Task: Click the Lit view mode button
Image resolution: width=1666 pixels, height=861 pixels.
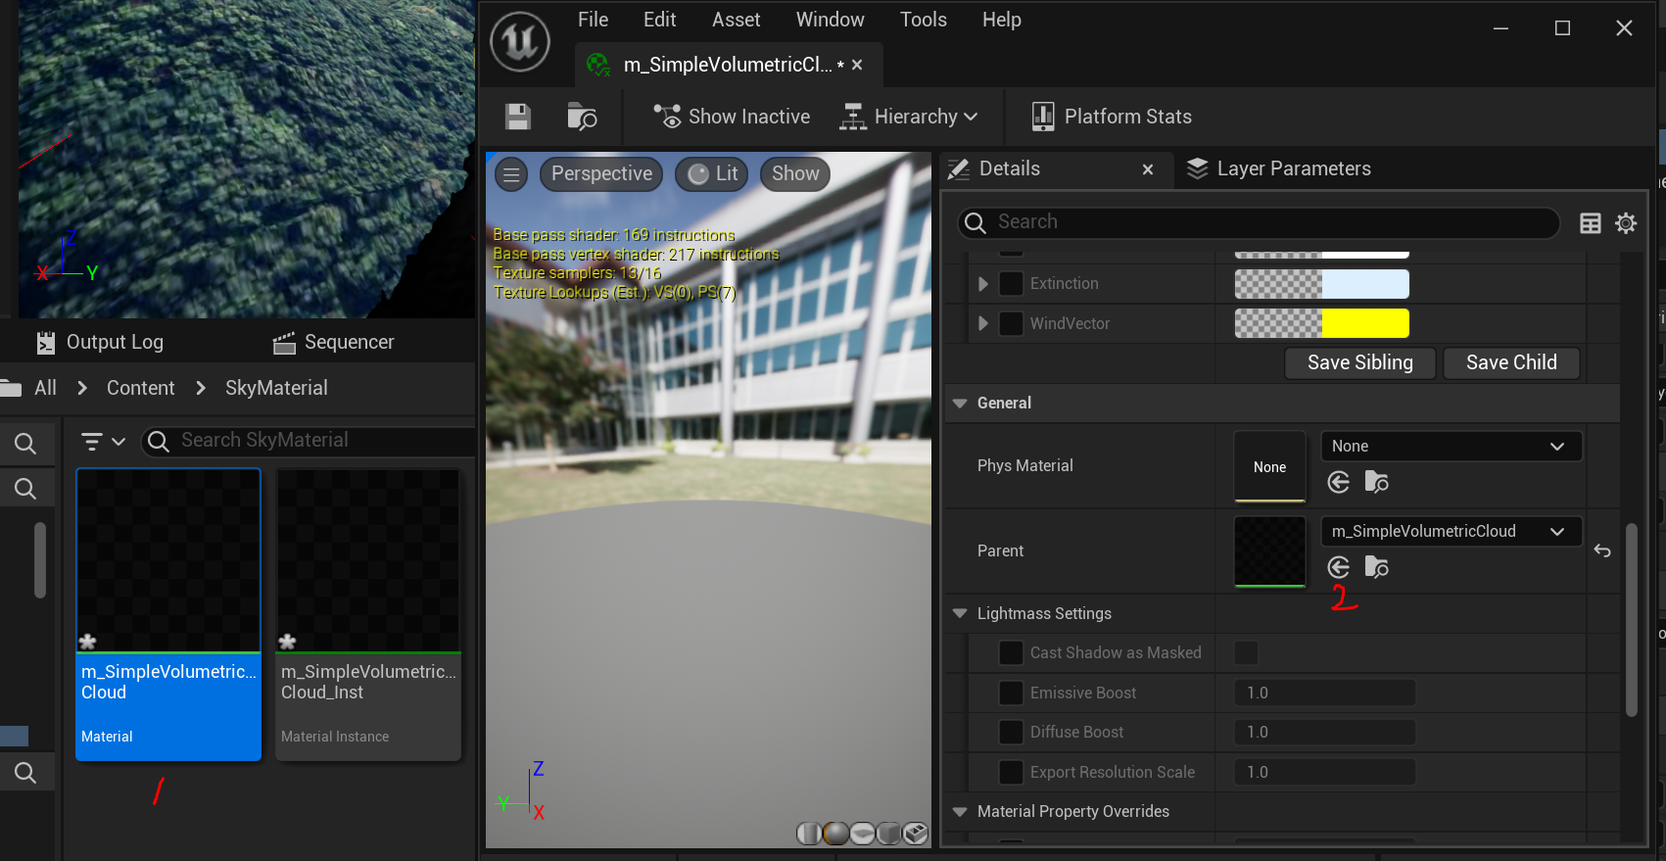Action: (x=712, y=174)
